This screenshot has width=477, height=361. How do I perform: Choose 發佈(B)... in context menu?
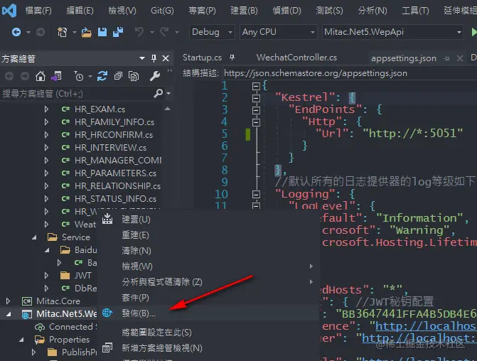click(208, 313)
